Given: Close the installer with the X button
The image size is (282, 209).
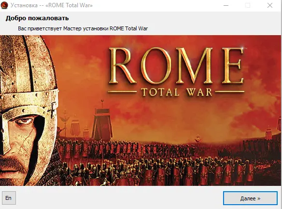Looking at the screenshot, I should pyautogui.click(x=270, y=5).
